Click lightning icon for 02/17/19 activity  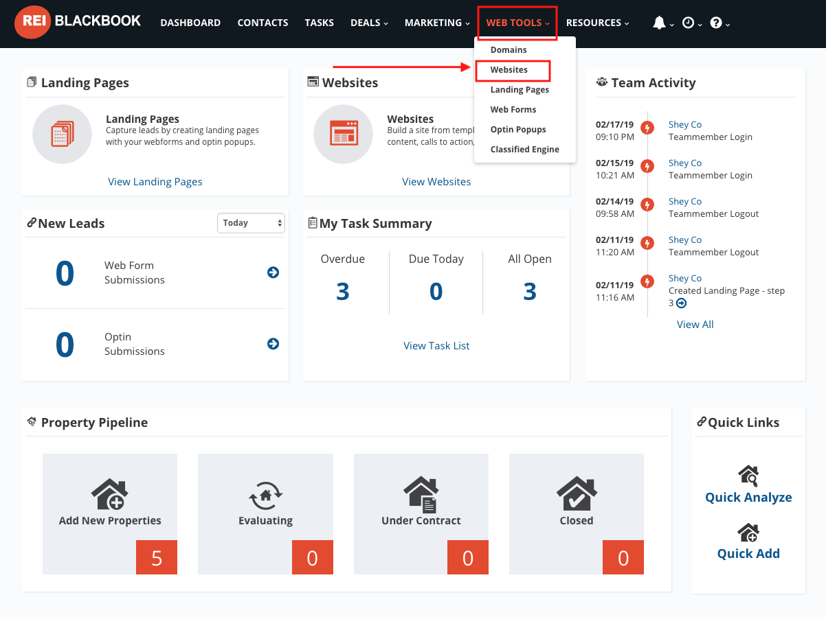(647, 128)
